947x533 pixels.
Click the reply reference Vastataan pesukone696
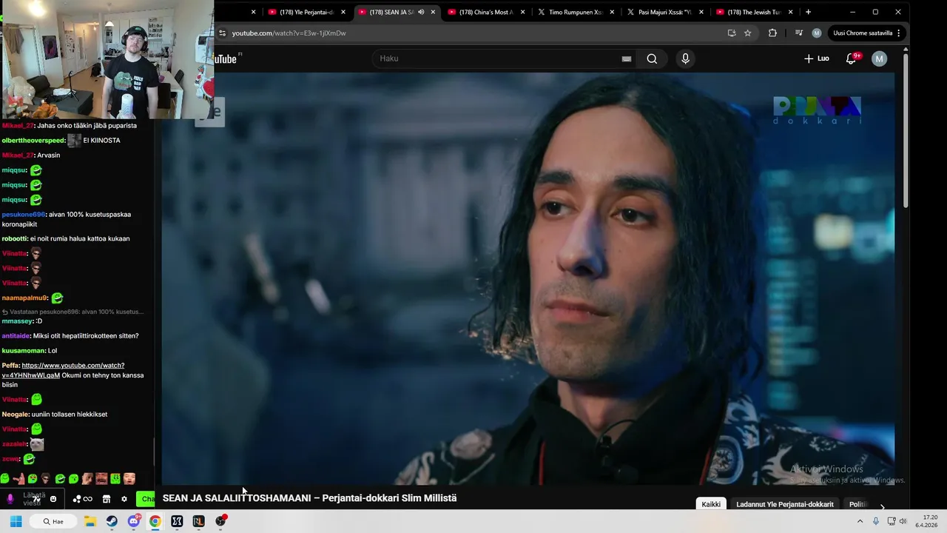tap(73, 312)
